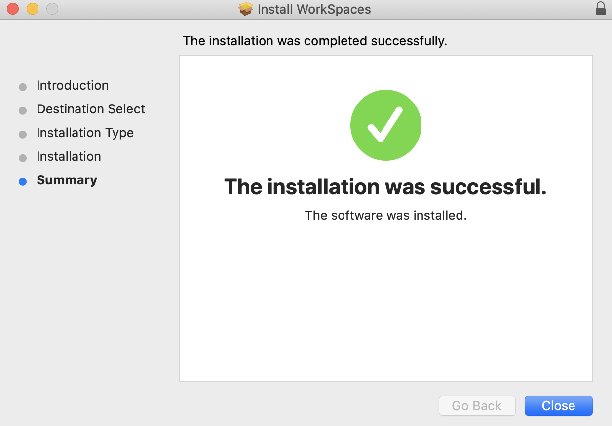The image size is (612, 426).
Task: Click the yellow minimize button
Action: 32,8
